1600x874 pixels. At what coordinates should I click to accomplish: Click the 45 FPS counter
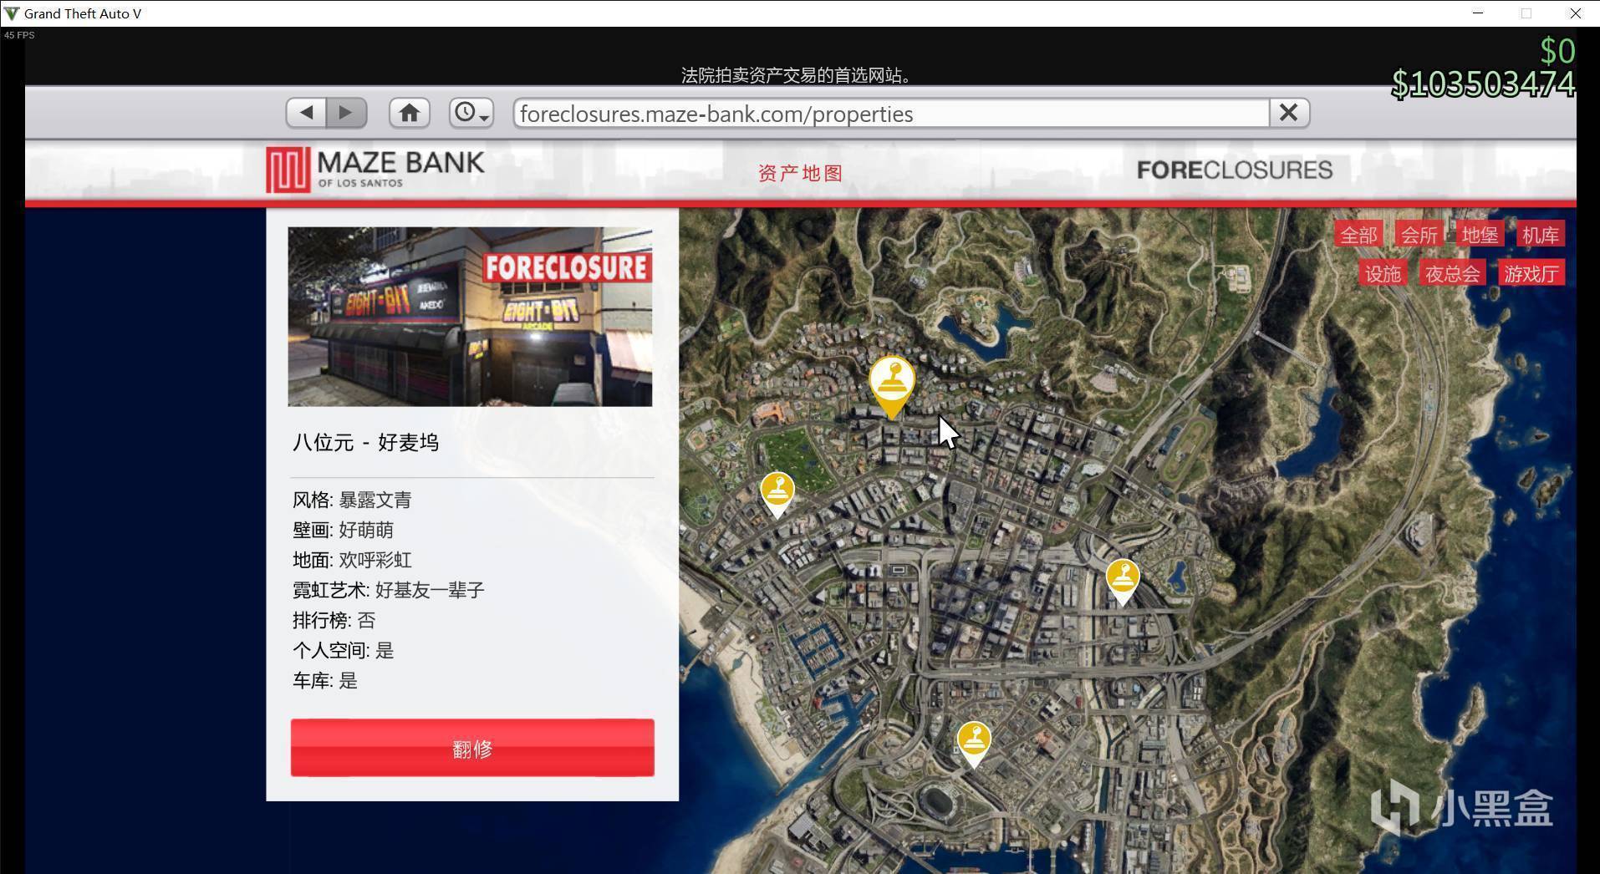click(x=19, y=35)
